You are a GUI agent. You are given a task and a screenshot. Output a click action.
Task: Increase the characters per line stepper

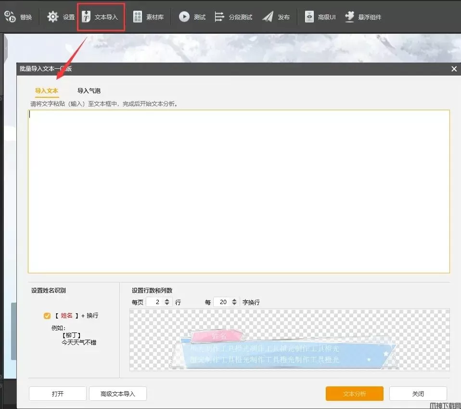click(234, 300)
